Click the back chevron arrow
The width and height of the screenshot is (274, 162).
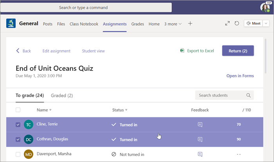(x=18, y=51)
